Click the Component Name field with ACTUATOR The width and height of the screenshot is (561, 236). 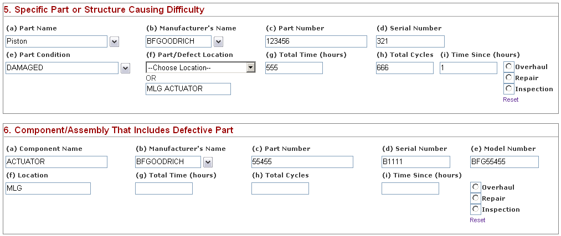(56, 162)
